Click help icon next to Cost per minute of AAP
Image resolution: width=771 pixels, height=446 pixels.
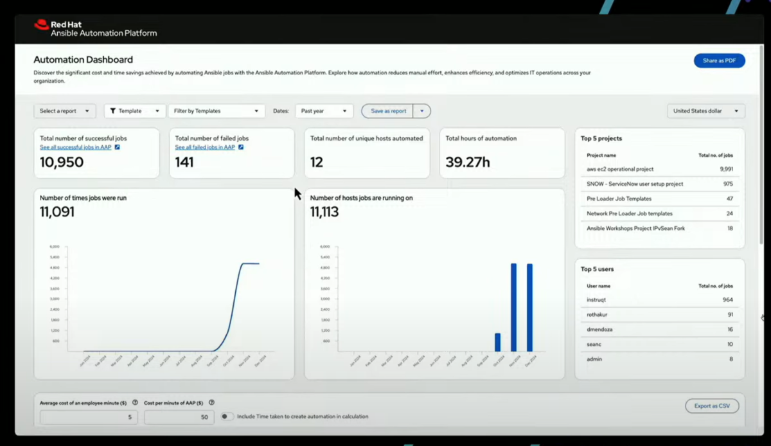click(211, 402)
